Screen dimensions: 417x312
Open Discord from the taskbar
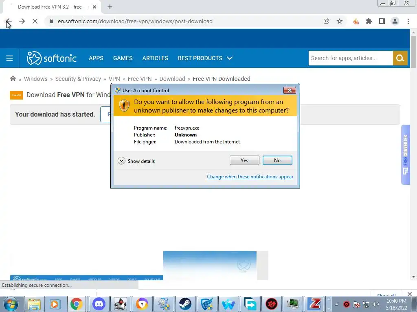click(x=99, y=304)
